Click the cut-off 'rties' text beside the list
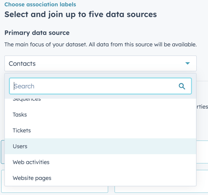 [x=202, y=107]
